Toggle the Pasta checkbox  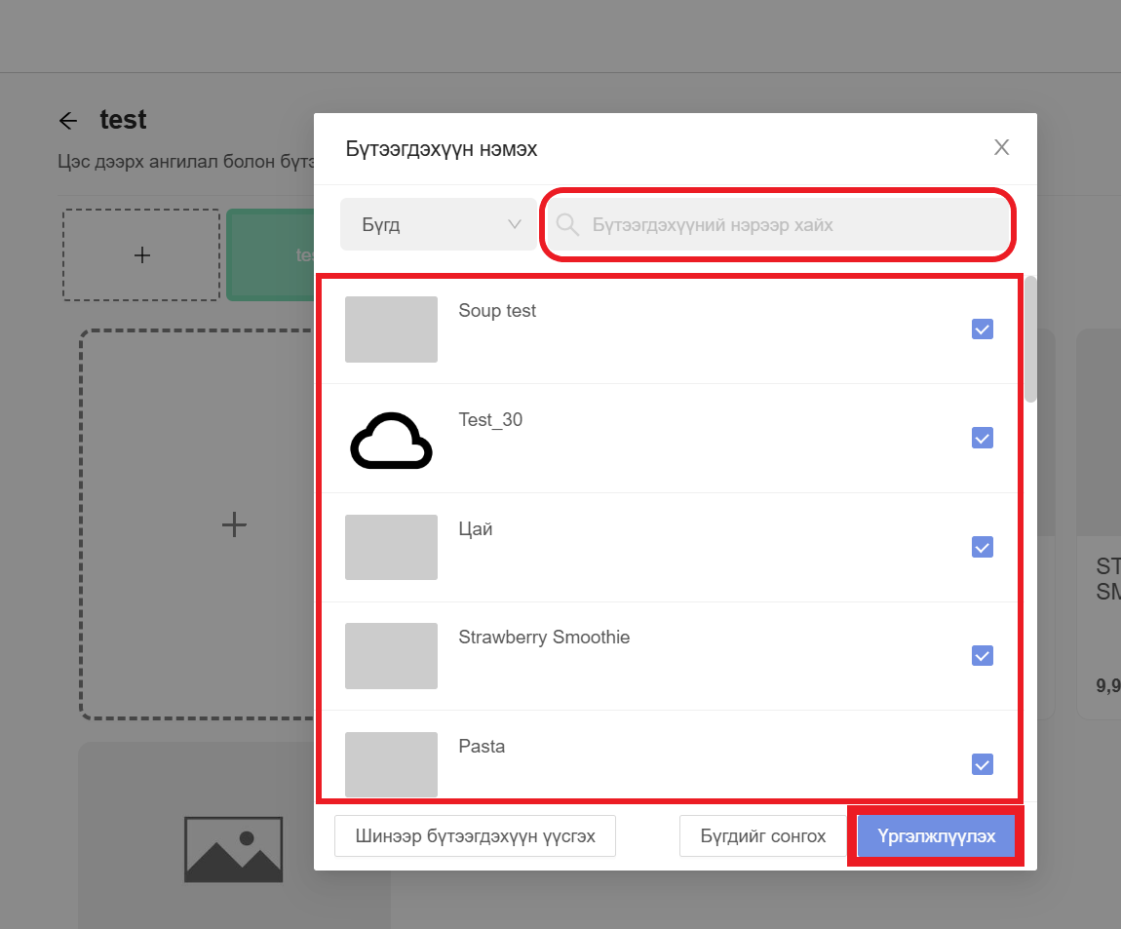(x=983, y=764)
